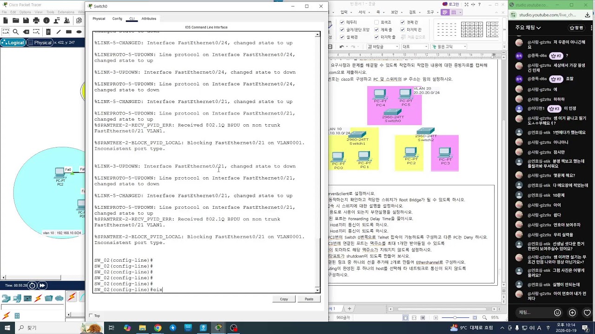Toggle the 글자/문단 모양 checkbox
This screenshot has width=595, height=334.
point(342,30)
